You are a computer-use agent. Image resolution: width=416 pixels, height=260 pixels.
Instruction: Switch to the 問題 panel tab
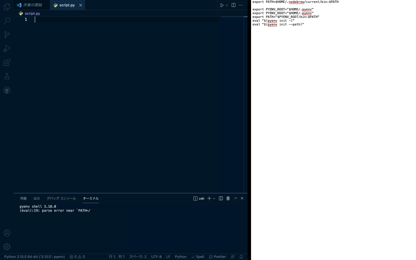tap(23, 198)
